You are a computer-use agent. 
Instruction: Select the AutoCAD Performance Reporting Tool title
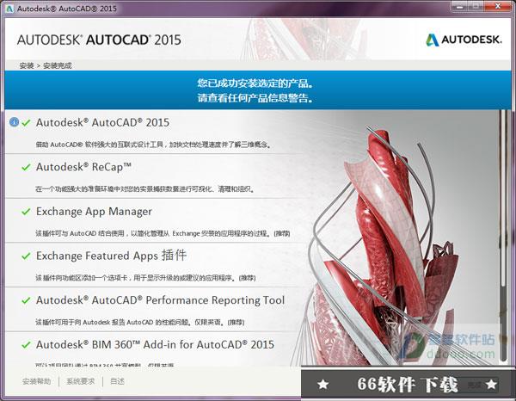click(160, 300)
